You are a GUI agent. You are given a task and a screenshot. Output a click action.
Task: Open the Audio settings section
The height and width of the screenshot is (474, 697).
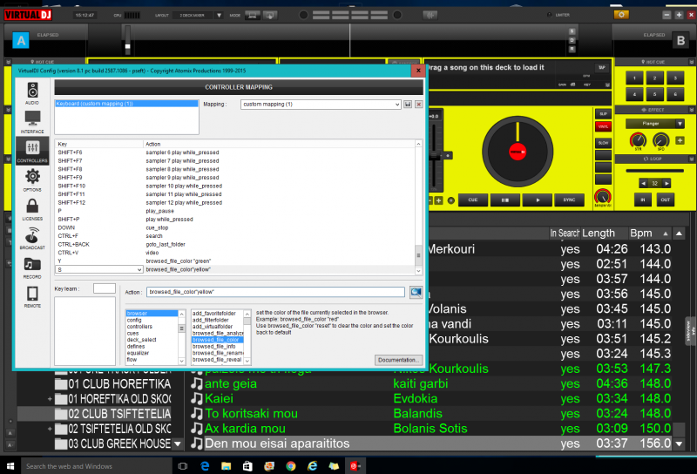click(x=32, y=92)
